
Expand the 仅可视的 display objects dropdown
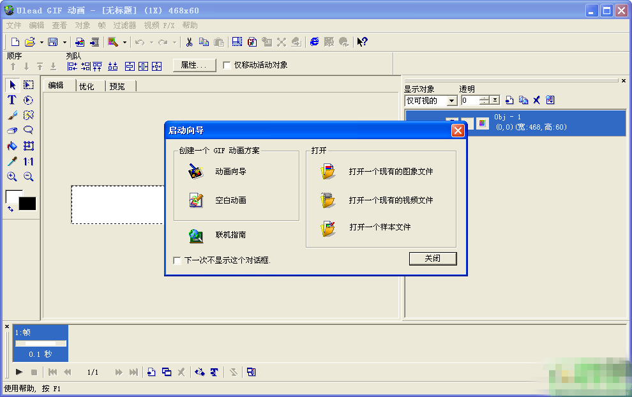(451, 101)
